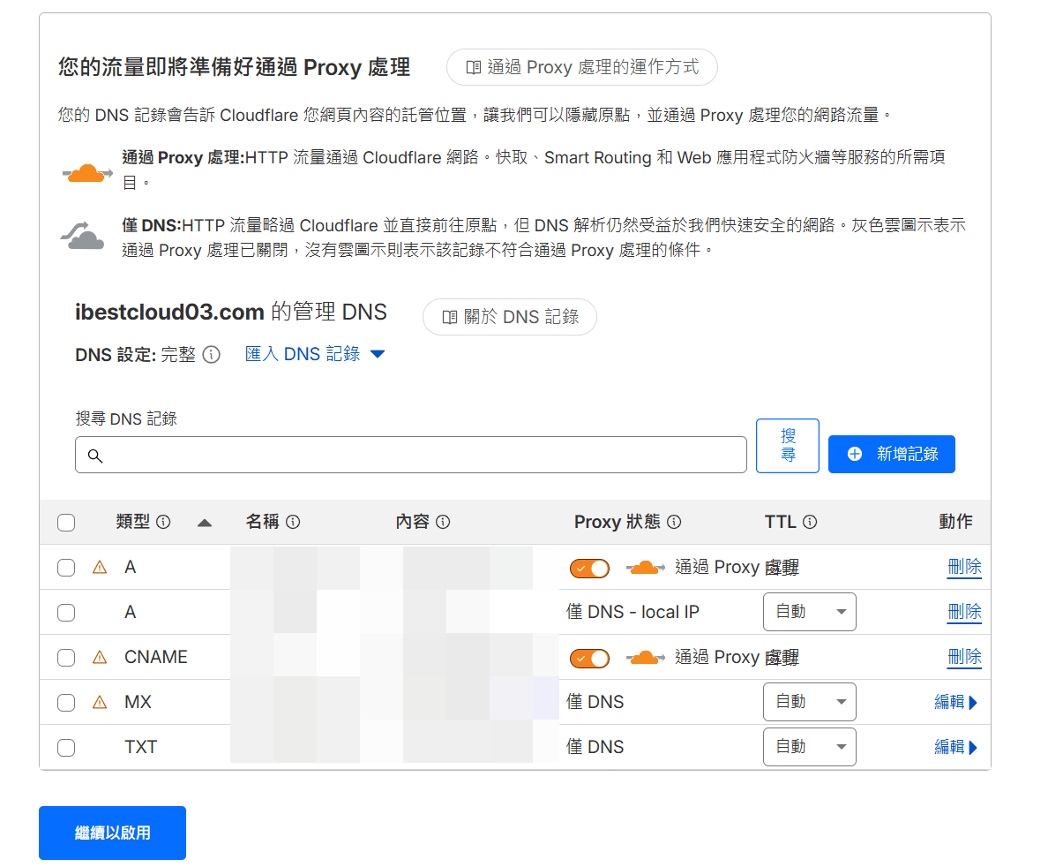1048x867 pixels.
Task: Click the warning triangle on the MX row
Action: click(x=100, y=703)
